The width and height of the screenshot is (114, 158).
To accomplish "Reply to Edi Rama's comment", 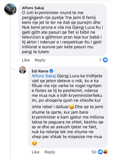I will (x=50, y=152).
